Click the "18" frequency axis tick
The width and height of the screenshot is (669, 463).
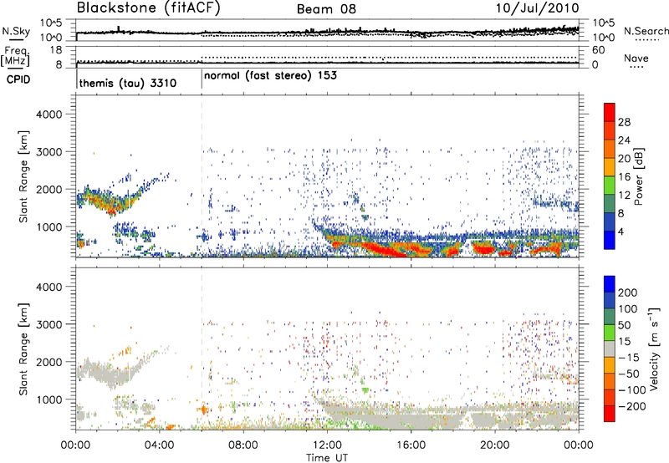[55, 50]
